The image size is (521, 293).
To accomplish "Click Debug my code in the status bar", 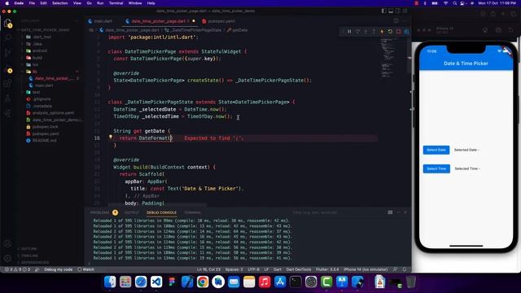I will coord(58,269).
